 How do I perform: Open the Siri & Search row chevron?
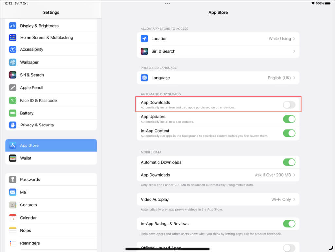click(294, 51)
